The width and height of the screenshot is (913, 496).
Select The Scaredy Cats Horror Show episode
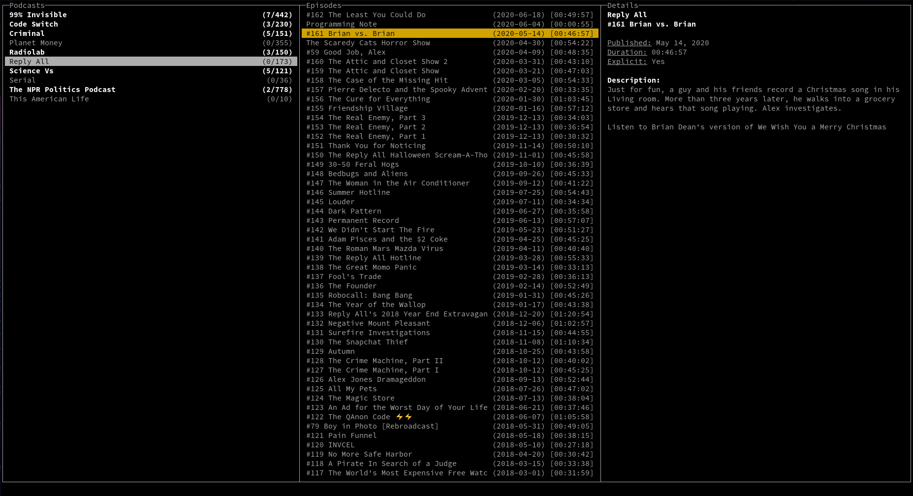pyautogui.click(x=450, y=43)
